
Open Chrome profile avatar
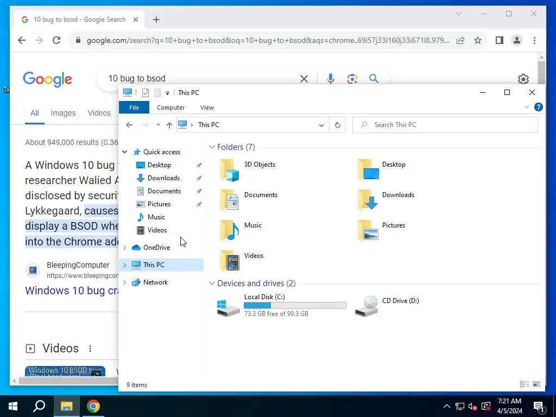tap(517, 40)
